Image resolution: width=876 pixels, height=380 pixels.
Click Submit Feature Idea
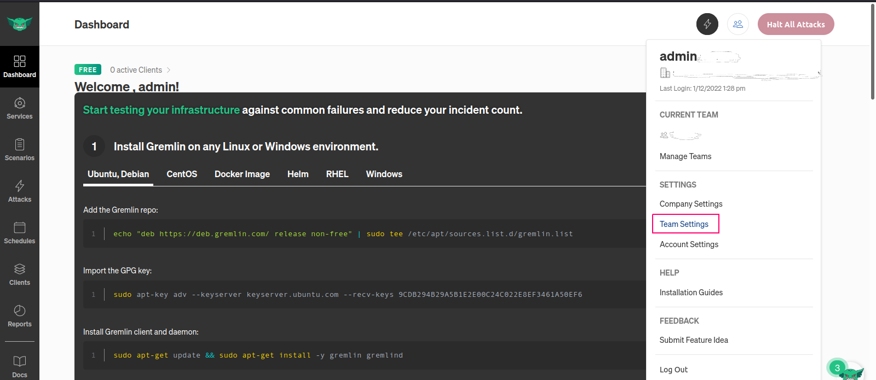coord(694,340)
